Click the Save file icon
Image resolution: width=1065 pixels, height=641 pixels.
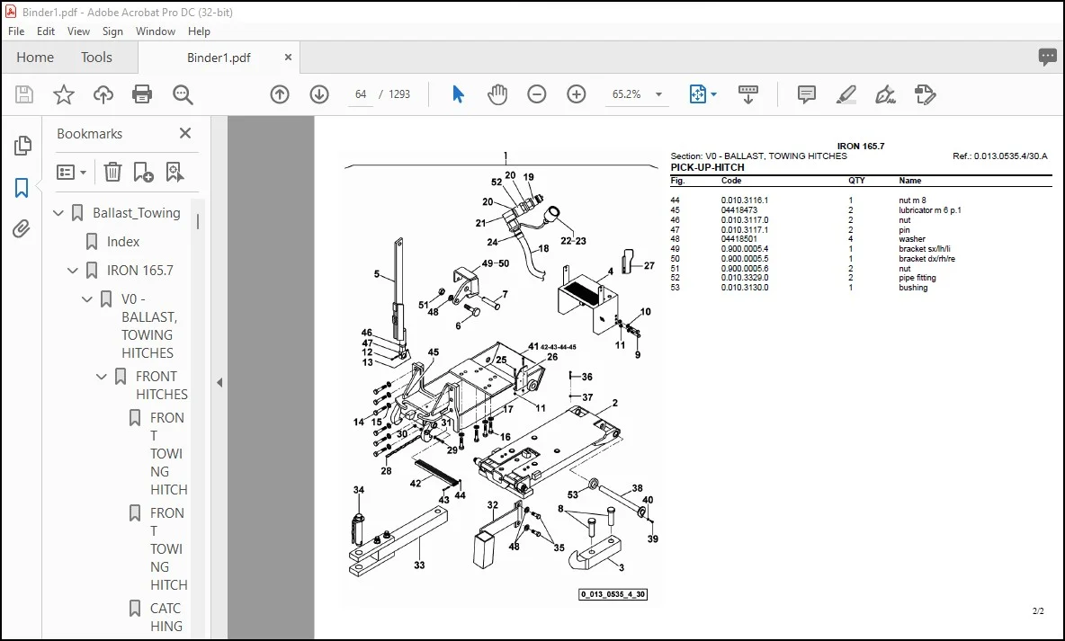click(x=24, y=94)
